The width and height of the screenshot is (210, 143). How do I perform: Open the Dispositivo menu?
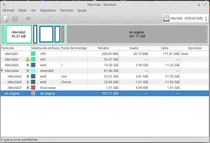[48, 10]
